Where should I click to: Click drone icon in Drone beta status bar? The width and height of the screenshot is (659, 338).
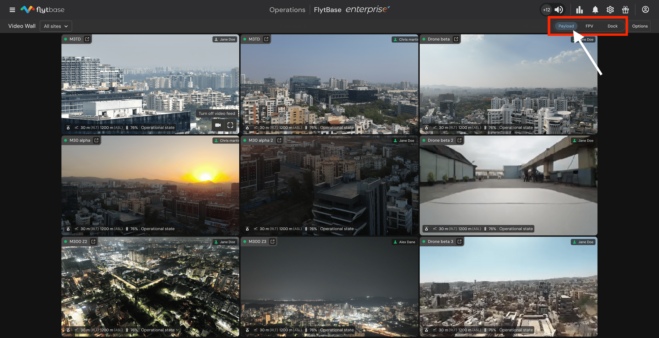point(427,127)
